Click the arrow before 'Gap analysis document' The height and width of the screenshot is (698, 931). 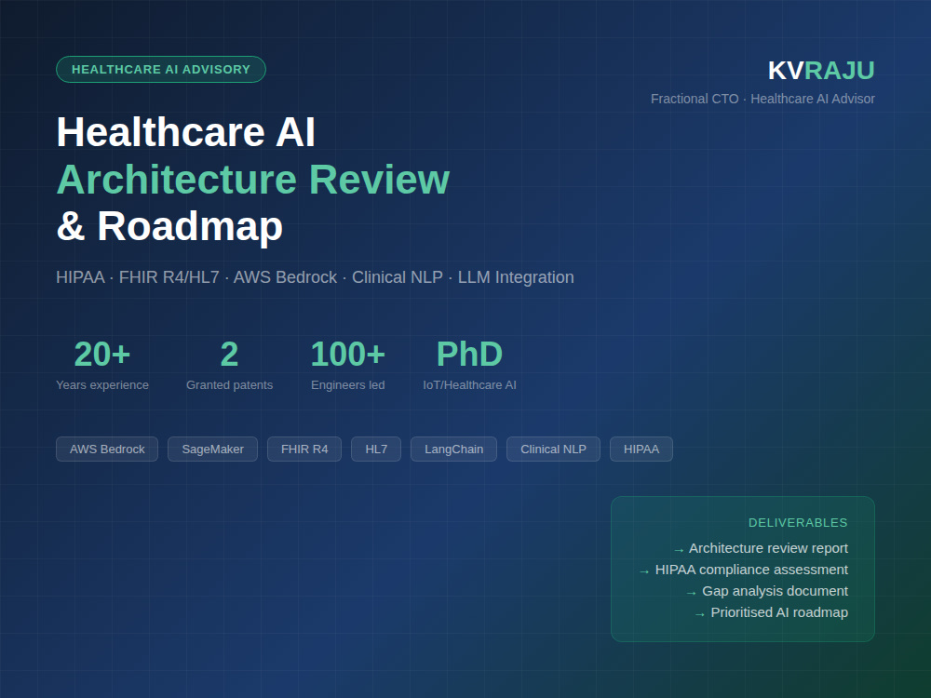(691, 593)
